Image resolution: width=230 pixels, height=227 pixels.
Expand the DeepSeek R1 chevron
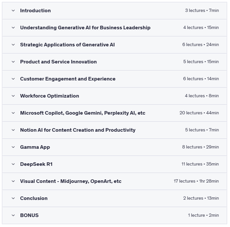click(13, 164)
